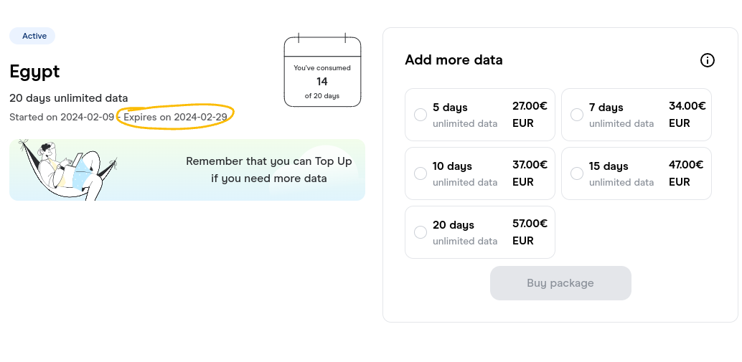This screenshot has height=362, width=742.
Task: Click the 37.00€ price of the 10 days plan
Action: pos(530,164)
